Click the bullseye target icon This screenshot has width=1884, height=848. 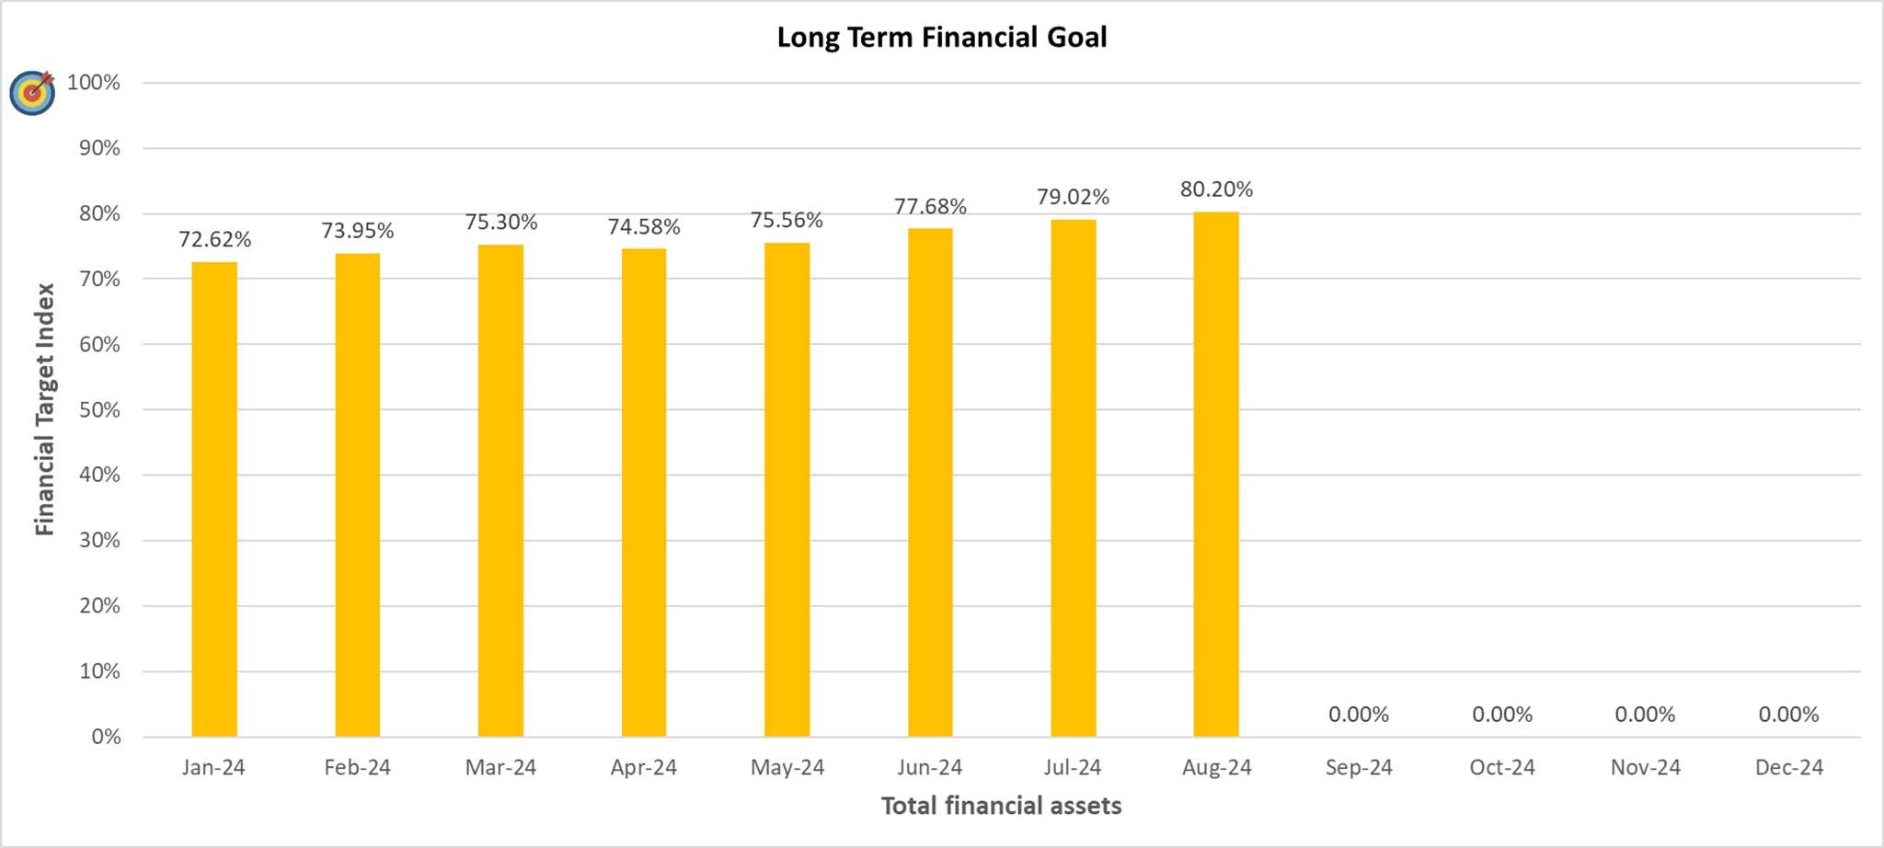[32, 92]
